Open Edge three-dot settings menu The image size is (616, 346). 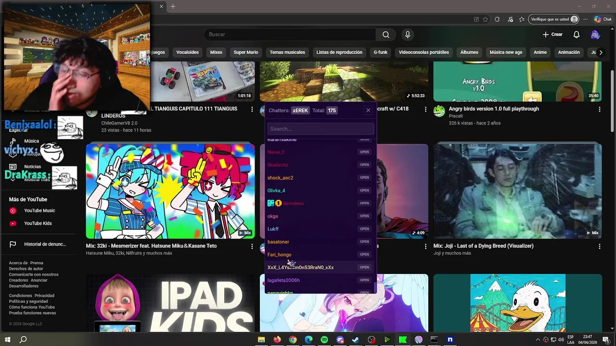pos(585,19)
